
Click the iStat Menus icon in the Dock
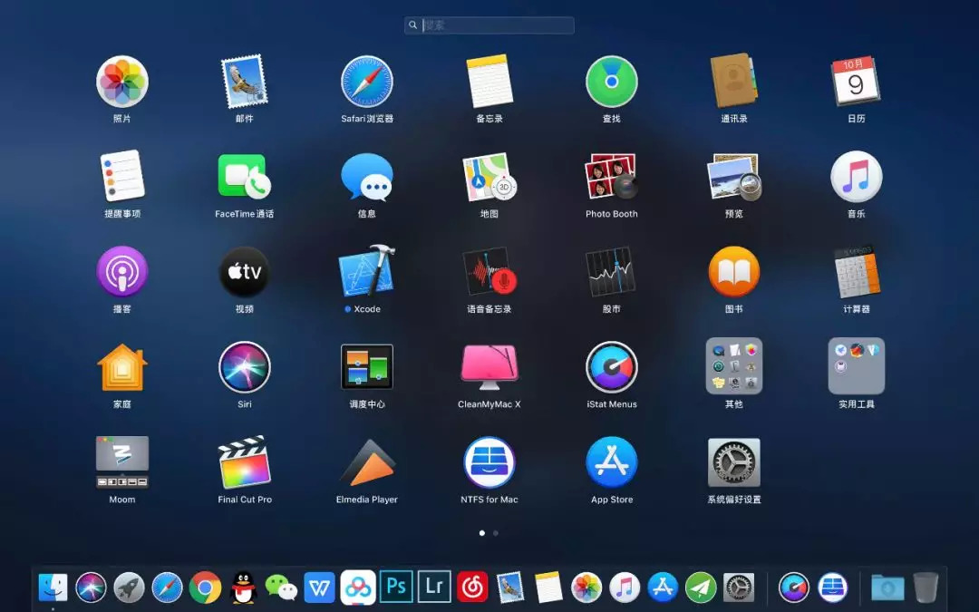(794, 588)
